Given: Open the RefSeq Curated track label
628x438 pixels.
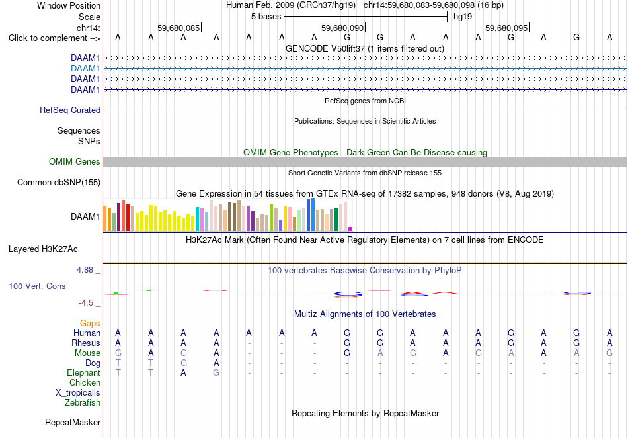Looking at the screenshot, I should pos(70,110).
